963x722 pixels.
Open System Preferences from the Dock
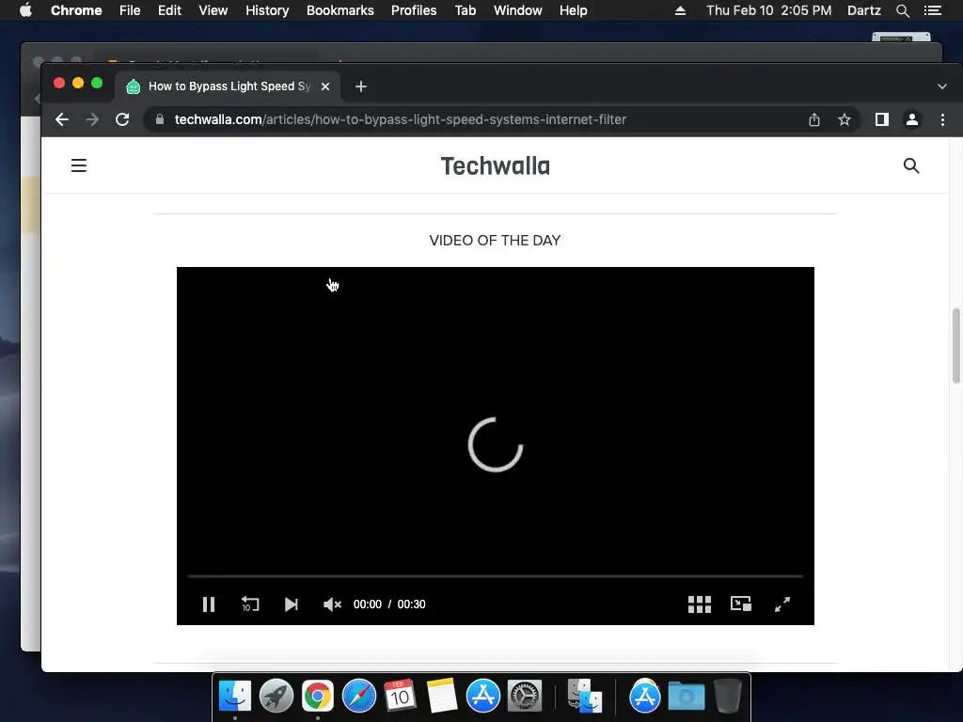(x=525, y=697)
